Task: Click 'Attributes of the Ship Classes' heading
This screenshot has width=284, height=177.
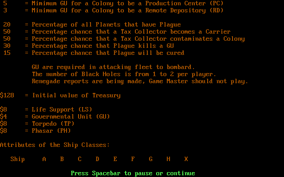Action: point(55,145)
